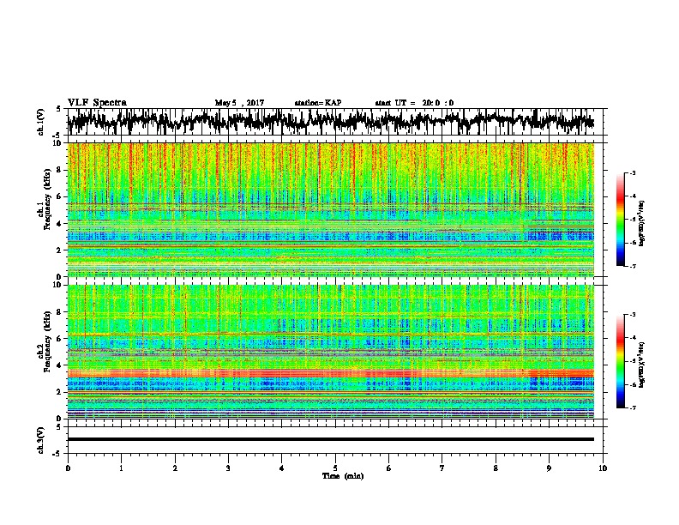679x525 pixels.
Task: Click the ch.1 "Frequency (kHz)" axis label
Action: click(47, 199)
